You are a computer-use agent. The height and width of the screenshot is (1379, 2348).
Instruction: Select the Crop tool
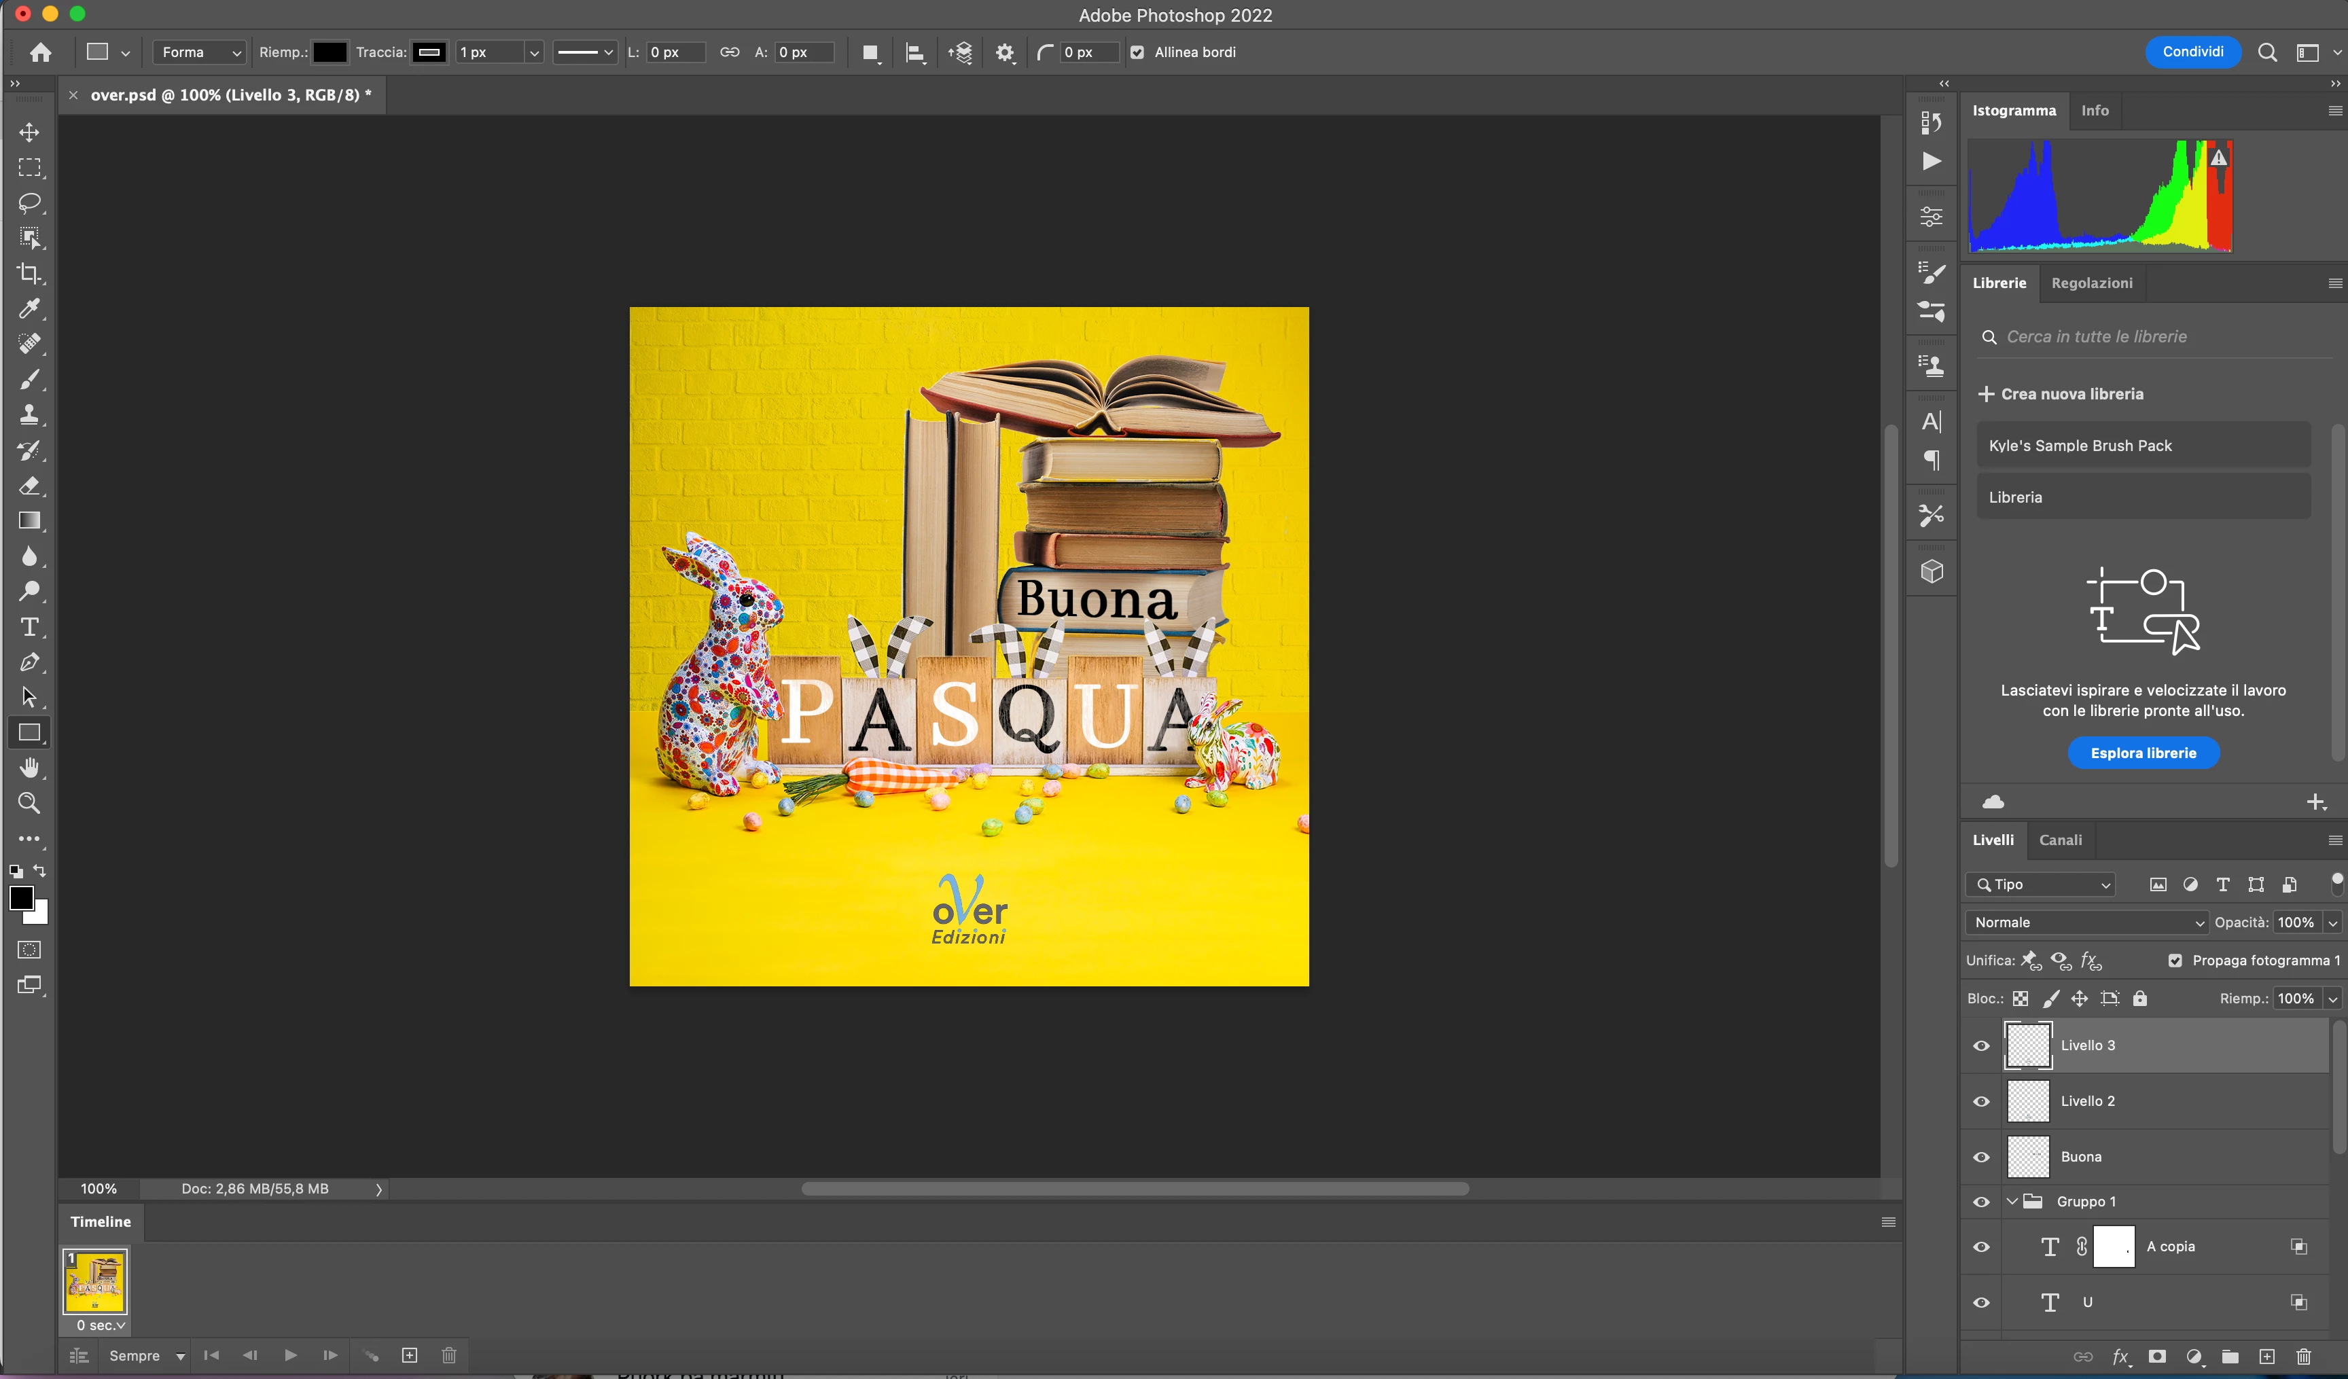click(30, 273)
